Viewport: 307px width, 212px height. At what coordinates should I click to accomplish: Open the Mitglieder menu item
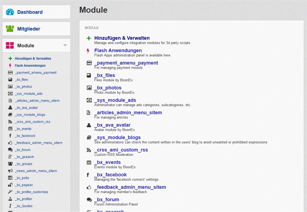(29, 29)
